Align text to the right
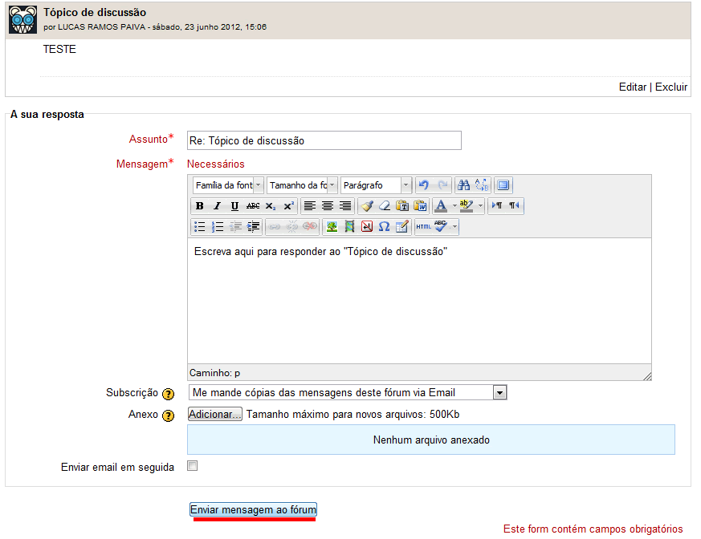Screen dimensions: 701x539 tap(344, 206)
